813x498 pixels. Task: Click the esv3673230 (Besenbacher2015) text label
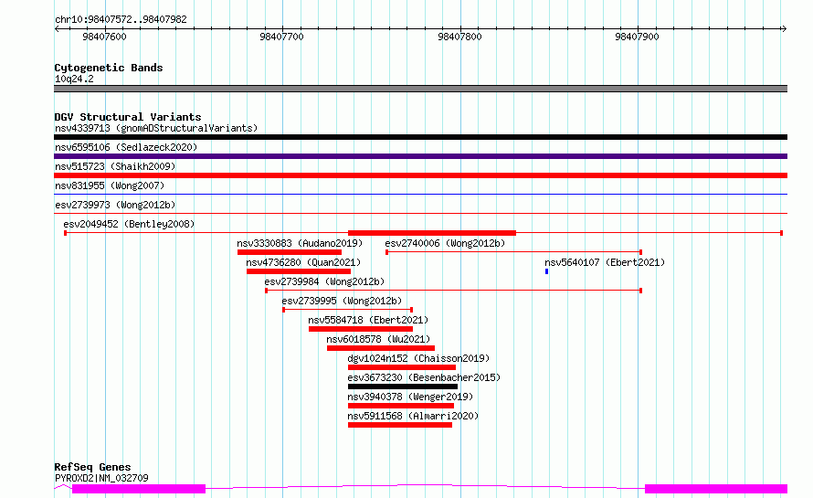click(x=424, y=377)
